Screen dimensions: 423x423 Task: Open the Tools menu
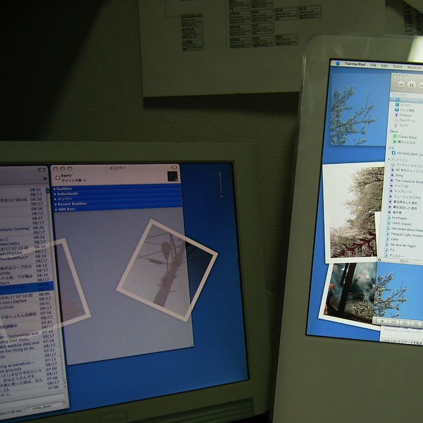(398, 66)
